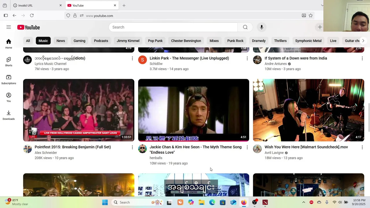Go to Home in sidebar
The height and width of the screenshot is (208, 370).
tap(9, 44)
